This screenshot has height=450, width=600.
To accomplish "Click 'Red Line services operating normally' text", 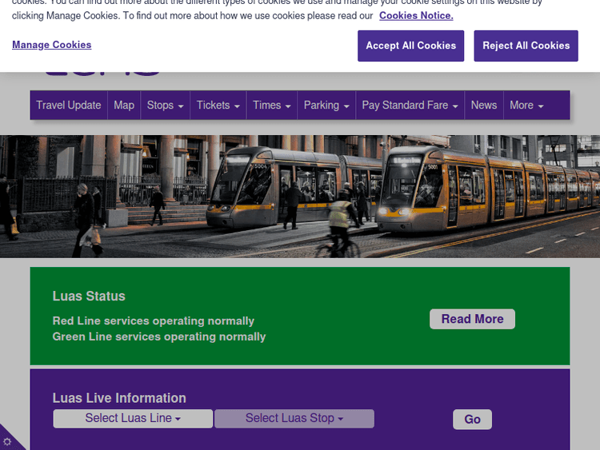I will click(x=153, y=321).
